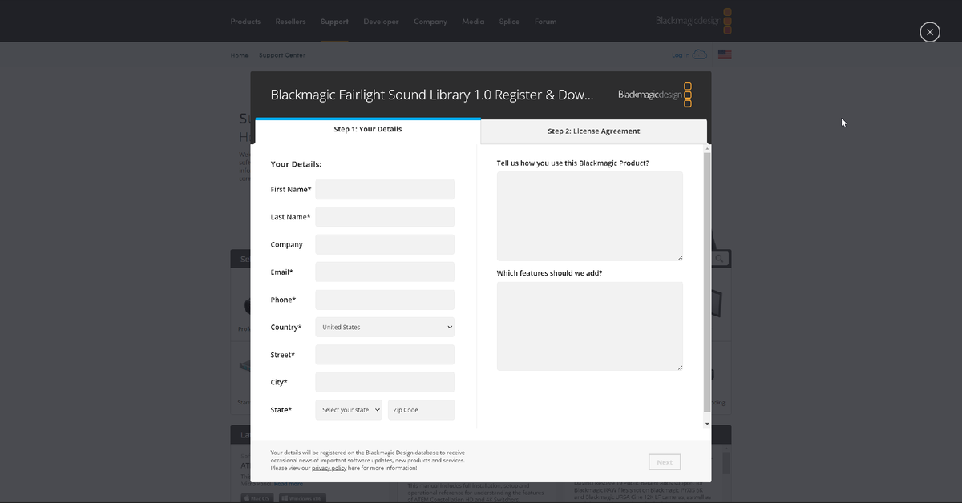Image resolution: width=962 pixels, height=503 pixels.
Task: Click the Log In link
Action: [681, 55]
